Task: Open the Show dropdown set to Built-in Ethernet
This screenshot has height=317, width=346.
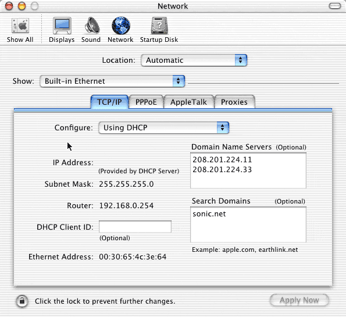Action: 112,81
